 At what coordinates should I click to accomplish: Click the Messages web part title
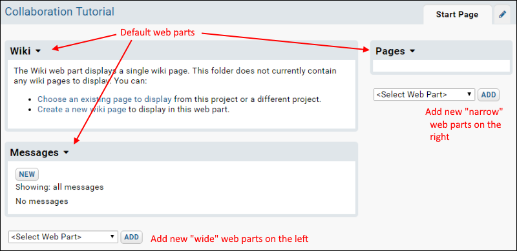point(34,152)
